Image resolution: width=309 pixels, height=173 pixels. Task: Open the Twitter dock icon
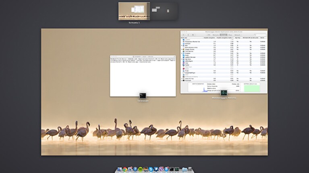click(156, 169)
